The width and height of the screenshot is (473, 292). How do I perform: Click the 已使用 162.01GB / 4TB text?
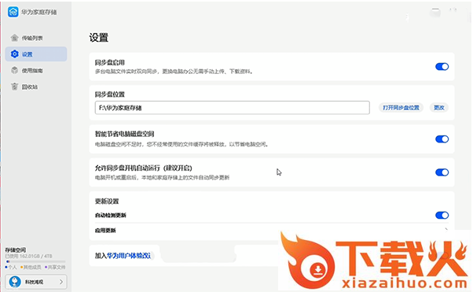pyautogui.click(x=28, y=256)
